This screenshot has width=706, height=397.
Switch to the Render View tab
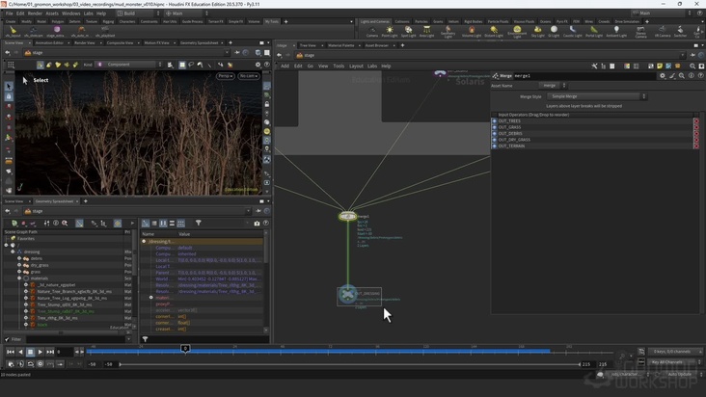coord(85,42)
